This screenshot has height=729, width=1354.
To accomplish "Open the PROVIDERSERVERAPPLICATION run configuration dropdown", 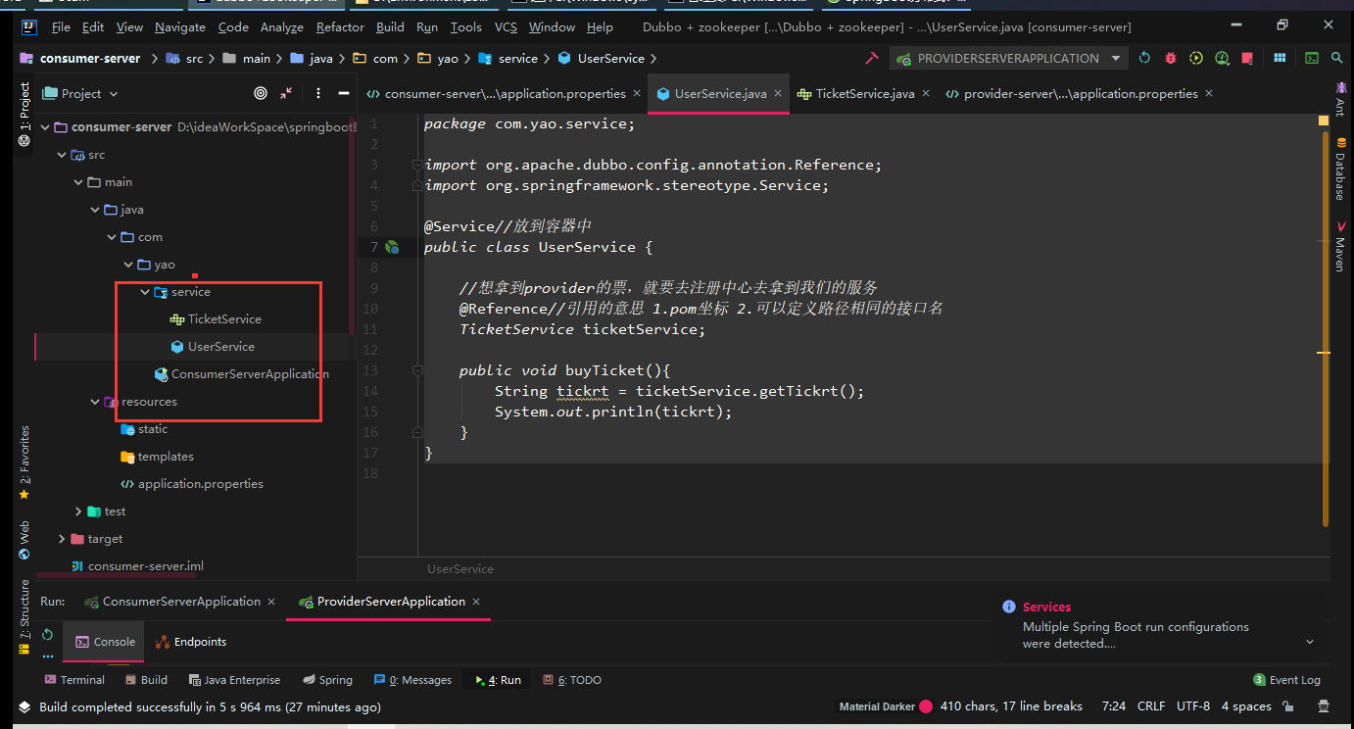I will coord(1008,59).
